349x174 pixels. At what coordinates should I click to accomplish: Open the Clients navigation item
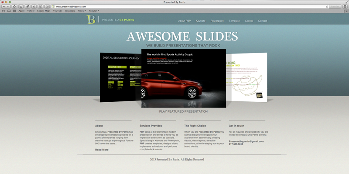tap(249, 21)
